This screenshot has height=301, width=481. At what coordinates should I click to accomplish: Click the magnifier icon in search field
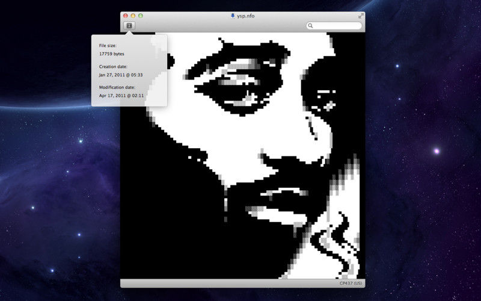(x=310, y=26)
